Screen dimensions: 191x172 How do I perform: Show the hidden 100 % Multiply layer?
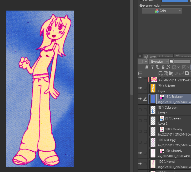pyautogui.click(x=140, y=142)
